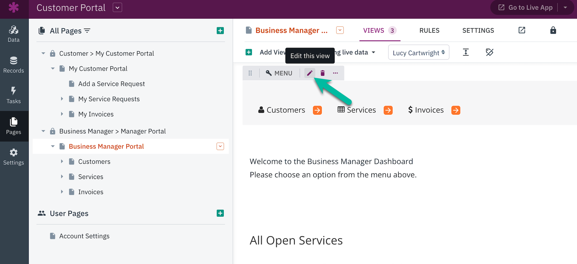This screenshot has height=264, width=577.
Task: Toggle the hide view links icon
Action: click(489, 52)
